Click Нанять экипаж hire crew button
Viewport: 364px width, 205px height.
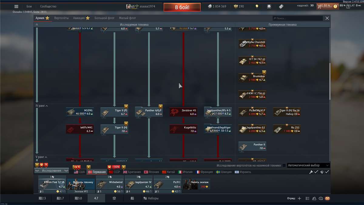pyautogui.click(x=196, y=184)
